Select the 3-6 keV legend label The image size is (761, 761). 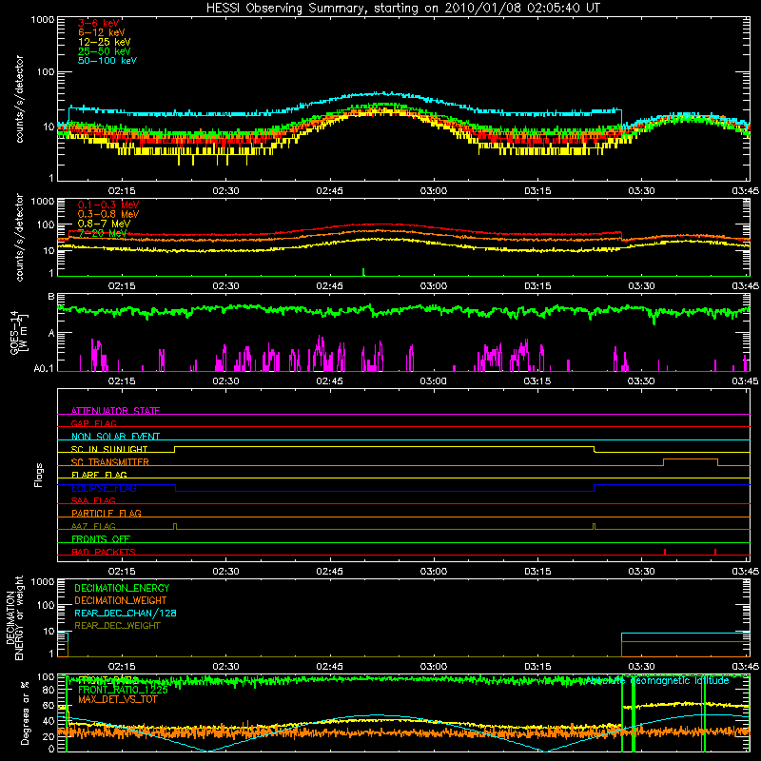point(98,23)
